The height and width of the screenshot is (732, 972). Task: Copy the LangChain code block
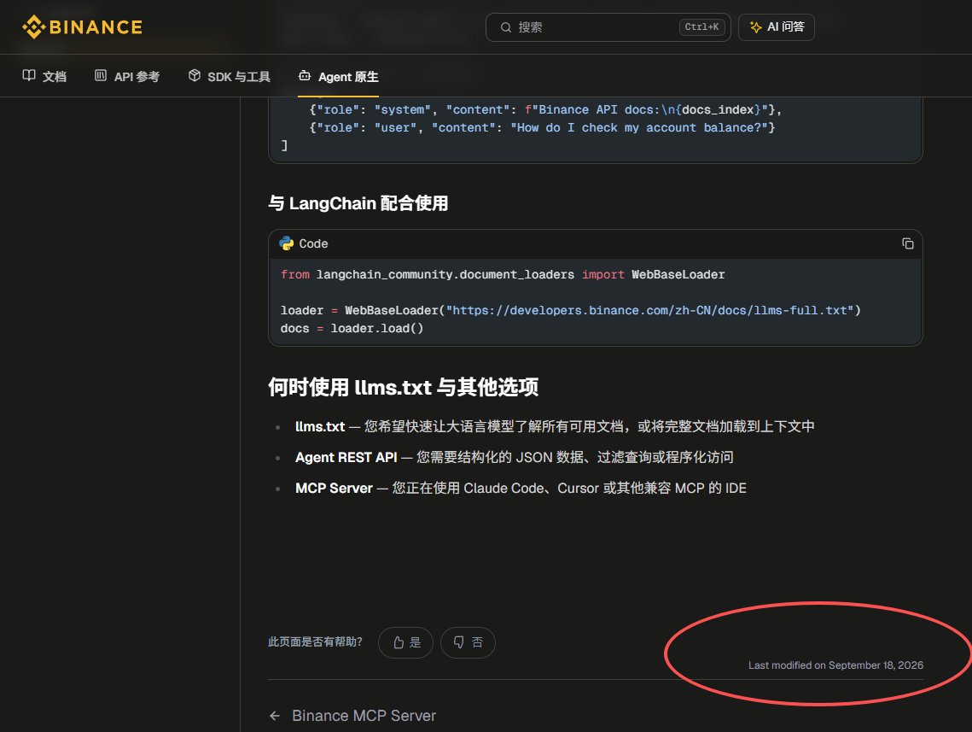coord(907,243)
